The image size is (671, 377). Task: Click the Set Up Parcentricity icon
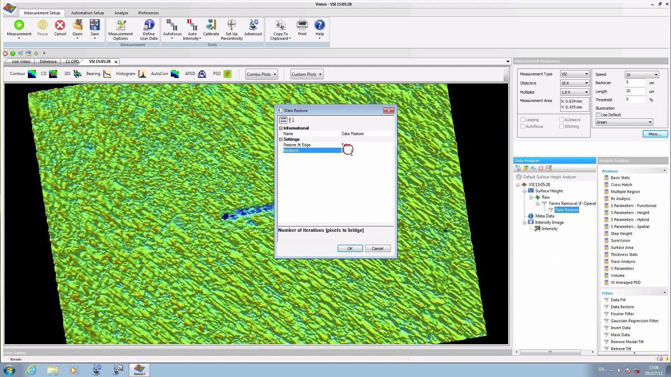tap(231, 25)
